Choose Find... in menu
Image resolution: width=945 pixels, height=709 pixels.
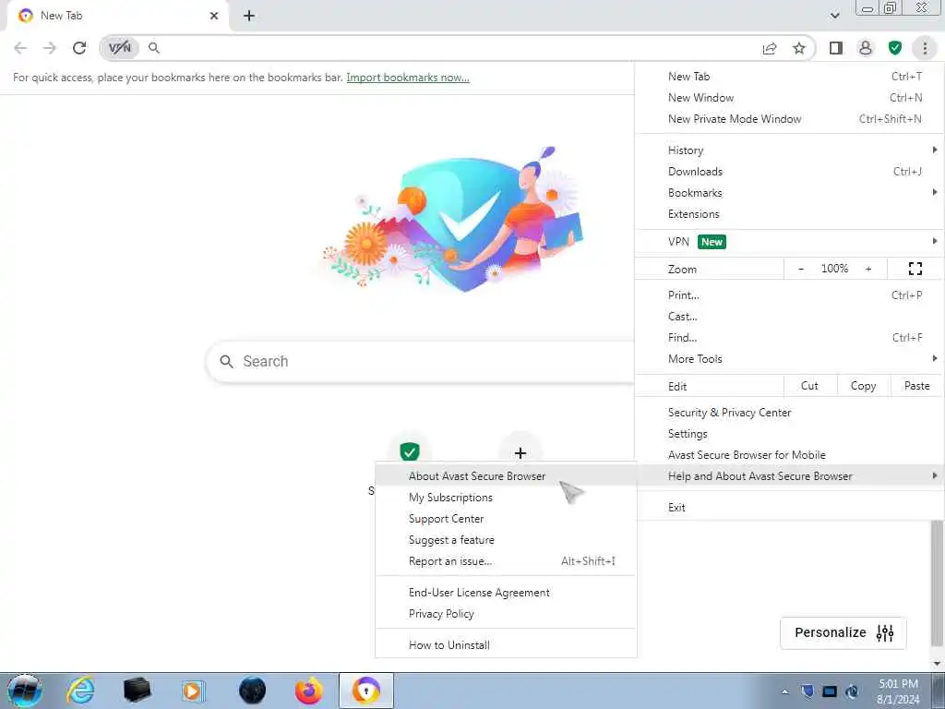(789, 337)
